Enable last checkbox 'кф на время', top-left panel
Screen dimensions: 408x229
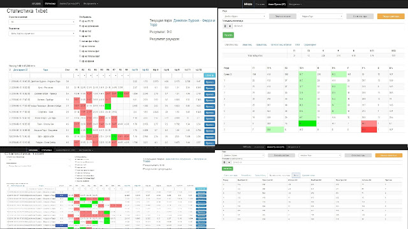coord(80,61)
